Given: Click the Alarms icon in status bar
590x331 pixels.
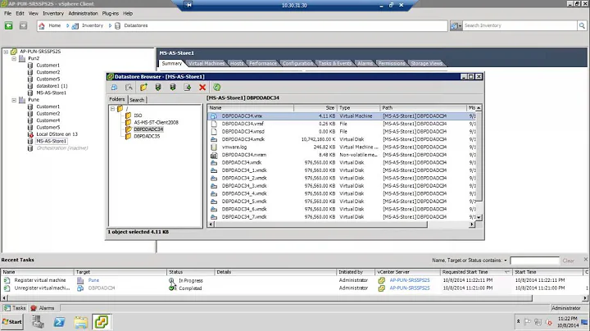Looking at the screenshot, I should click(x=34, y=308).
